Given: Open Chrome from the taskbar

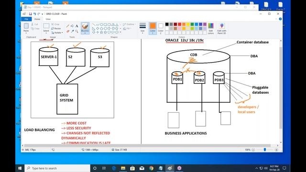Looking at the screenshot, I should (151, 168).
